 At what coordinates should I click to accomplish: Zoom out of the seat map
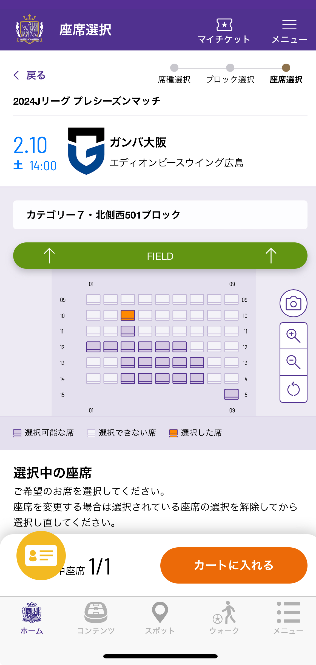tap(293, 362)
